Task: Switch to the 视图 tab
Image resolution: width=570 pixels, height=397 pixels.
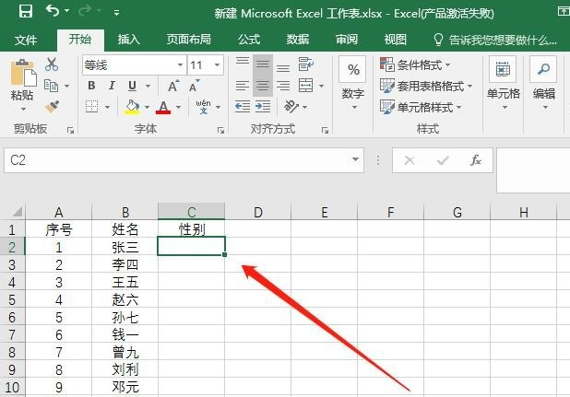Action: 395,40
